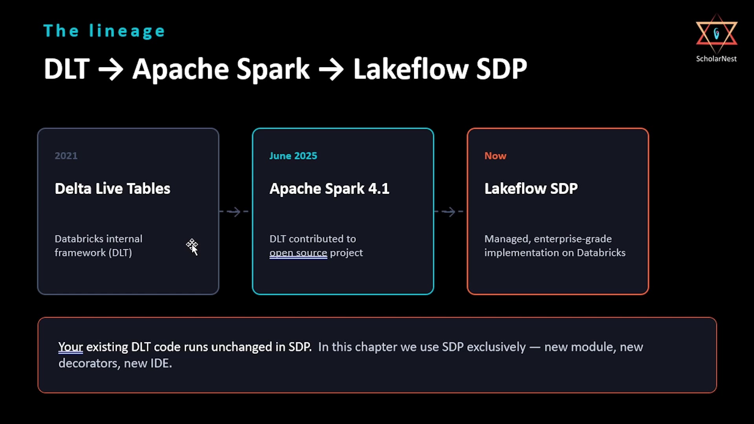Click the ScholarNest logo icon
The height and width of the screenshot is (424, 754).
point(717,34)
